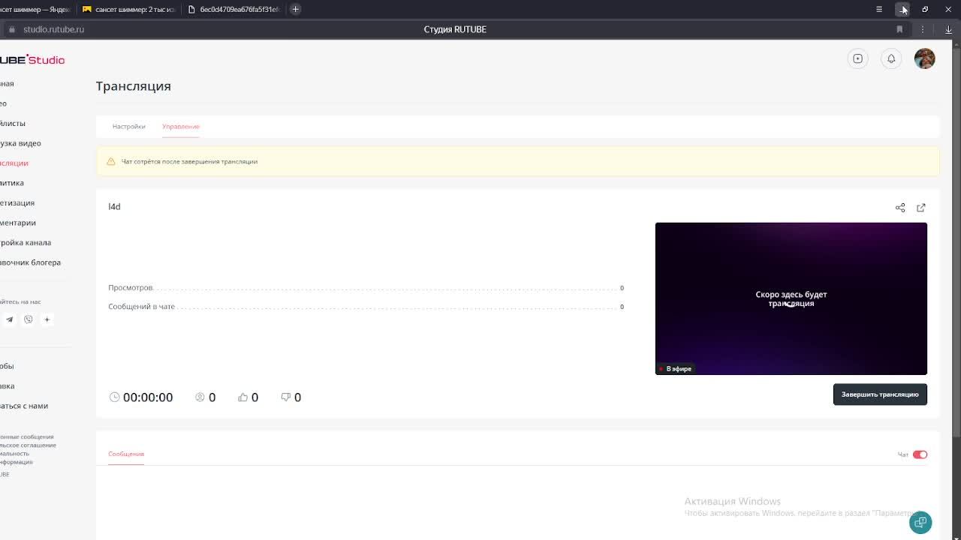Click the Трансляция page heading
This screenshot has width=961, height=540.
[134, 86]
